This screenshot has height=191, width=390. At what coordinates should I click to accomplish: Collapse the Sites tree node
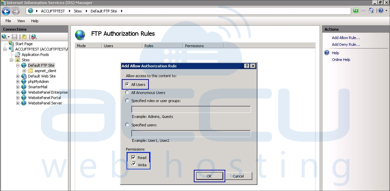11,60
